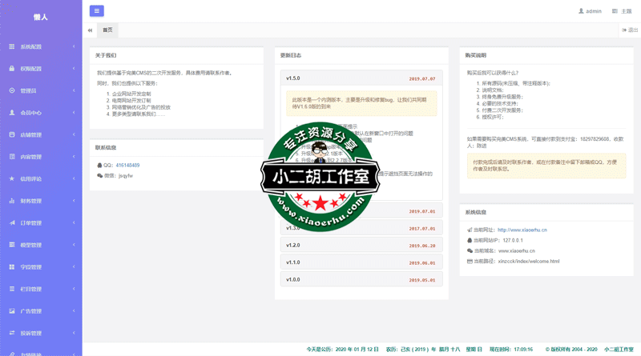Viewport: 641px width, 356px height.
Task: Click the 投诉管理 arrows icon
Action: pos(12,333)
